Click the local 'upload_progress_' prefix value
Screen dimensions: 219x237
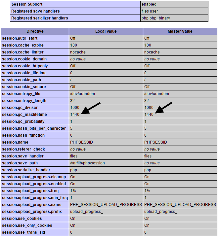coord(87,212)
